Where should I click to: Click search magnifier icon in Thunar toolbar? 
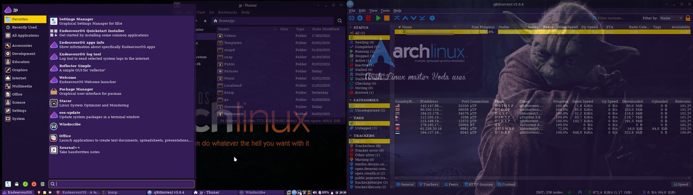click(340, 21)
